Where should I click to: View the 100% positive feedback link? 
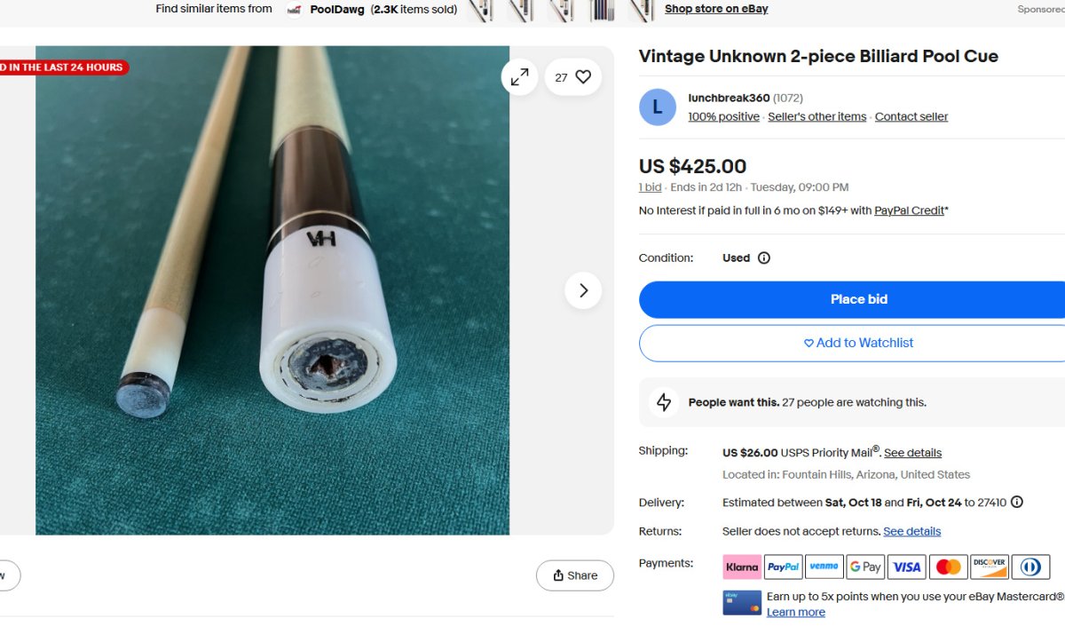point(723,117)
